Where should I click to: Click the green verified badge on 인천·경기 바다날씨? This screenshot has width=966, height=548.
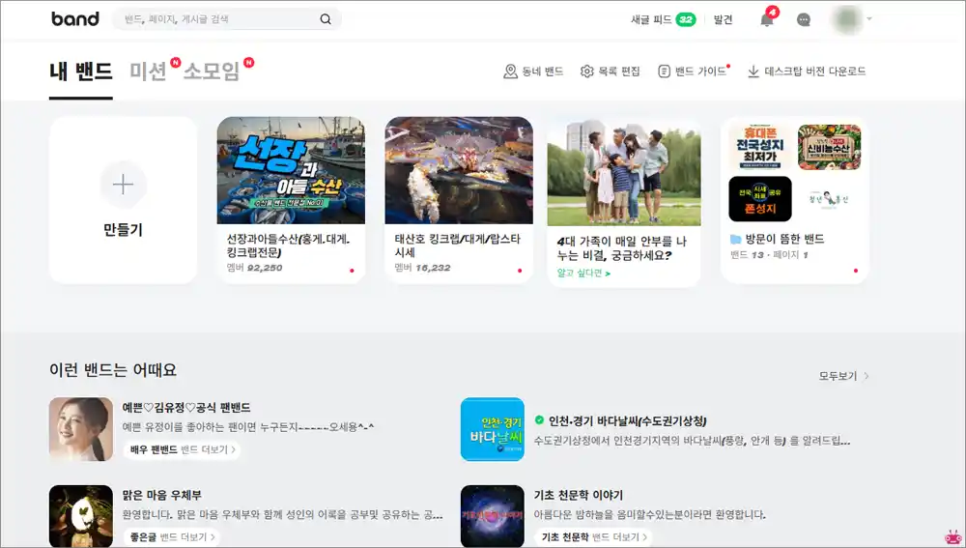[x=539, y=420]
